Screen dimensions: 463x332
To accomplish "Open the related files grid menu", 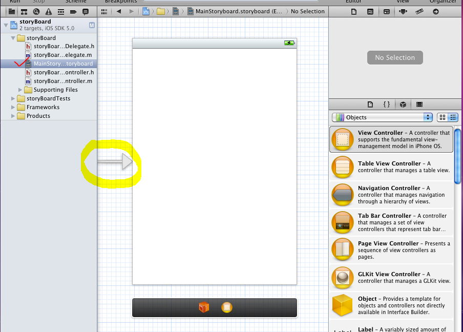I will (x=104, y=12).
